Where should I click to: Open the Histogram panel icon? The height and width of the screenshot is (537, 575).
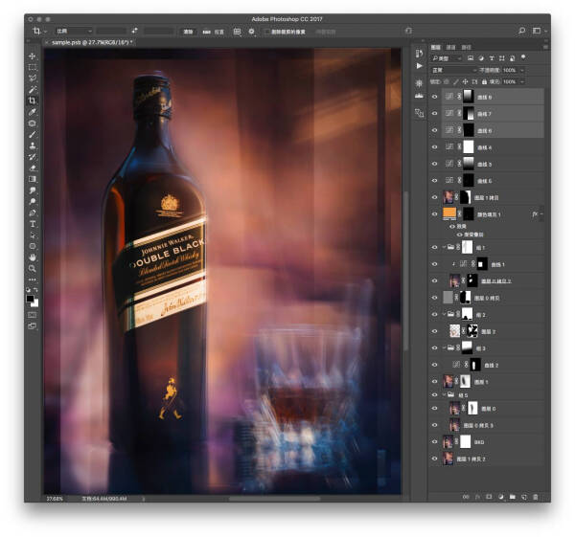point(419,96)
